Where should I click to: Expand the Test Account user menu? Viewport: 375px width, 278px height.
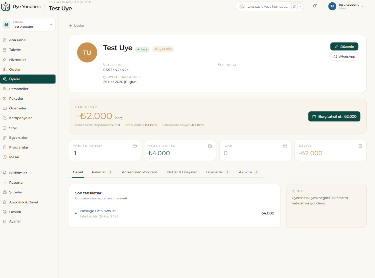coord(346,6)
